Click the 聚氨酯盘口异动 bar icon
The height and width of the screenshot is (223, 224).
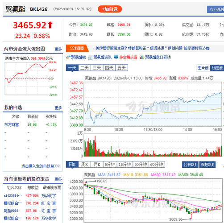coord(142,57)
